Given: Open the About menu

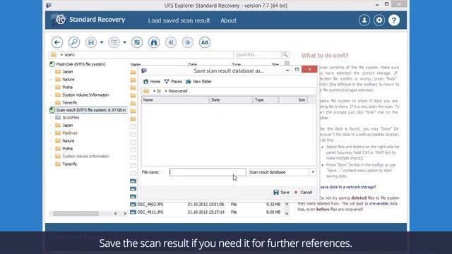Looking at the screenshot, I should (228, 20).
